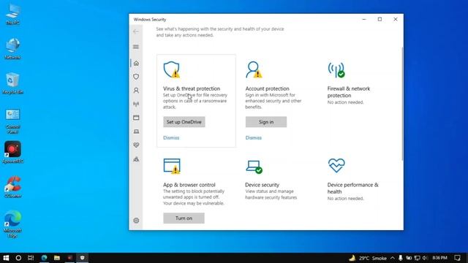Open App & browser control sidebar icon

tap(136, 118)
